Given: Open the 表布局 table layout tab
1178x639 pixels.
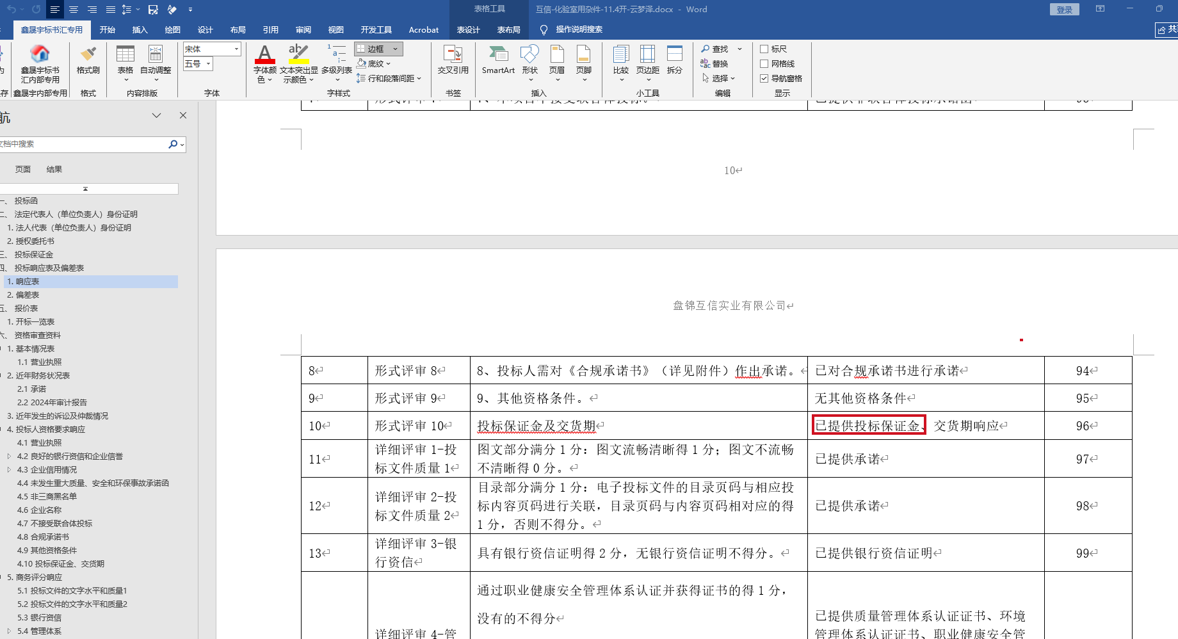Looking at the screenshot, I should (508, 30).
